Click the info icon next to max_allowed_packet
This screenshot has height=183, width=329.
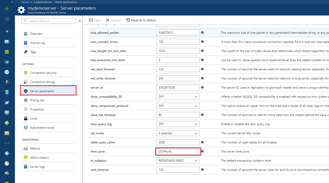click(202, 32)
